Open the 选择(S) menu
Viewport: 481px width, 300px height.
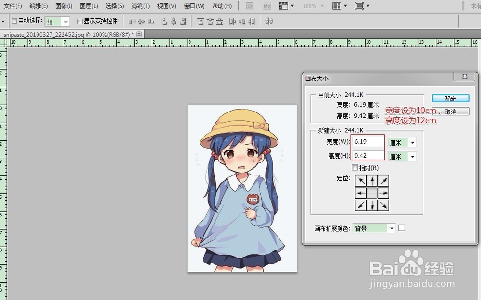click(x=114, y=6)
